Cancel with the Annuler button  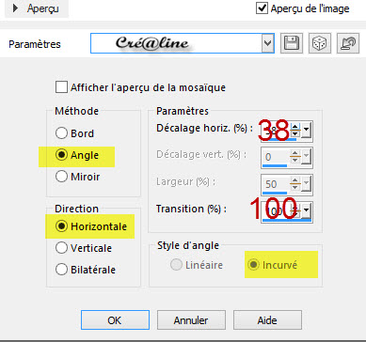point(191,320)
